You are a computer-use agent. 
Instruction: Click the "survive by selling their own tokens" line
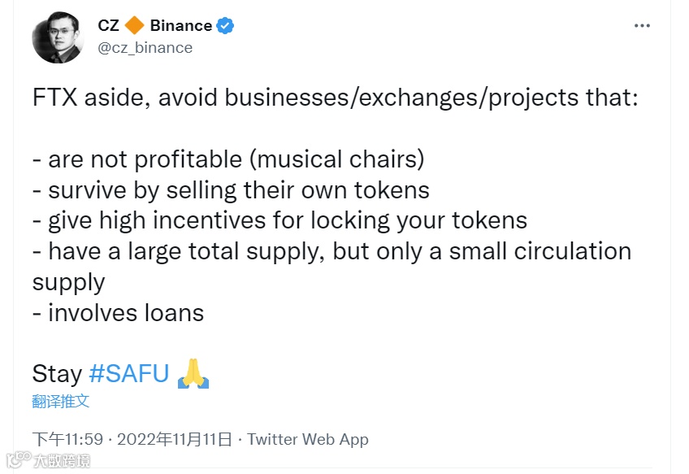coord(231,190)
